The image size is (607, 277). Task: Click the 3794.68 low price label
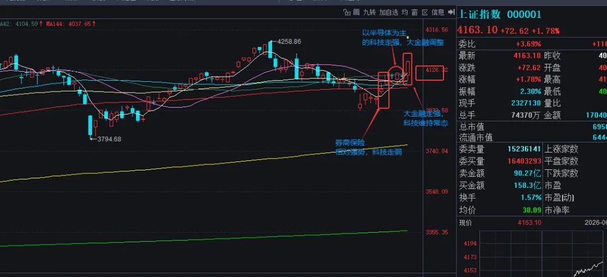(x=109, y=139)
